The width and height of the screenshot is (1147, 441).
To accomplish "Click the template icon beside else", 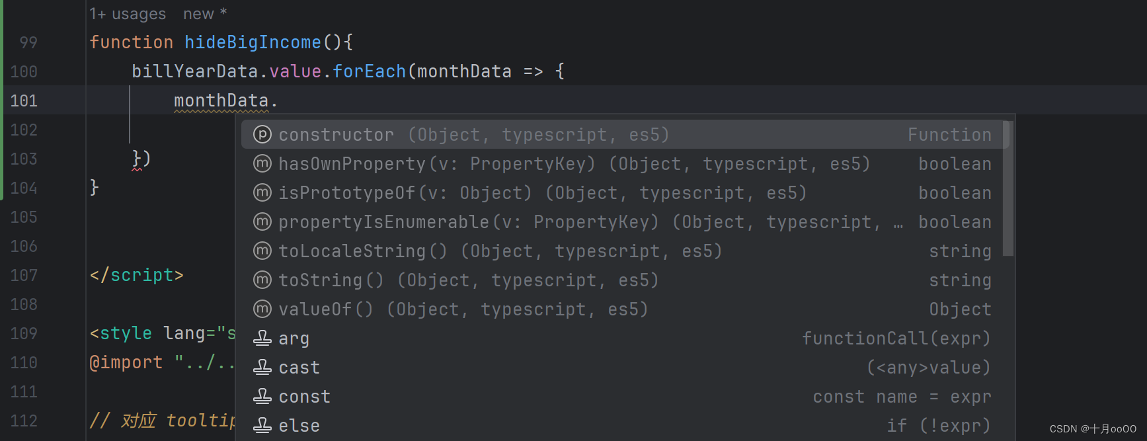I will point(262,426).
